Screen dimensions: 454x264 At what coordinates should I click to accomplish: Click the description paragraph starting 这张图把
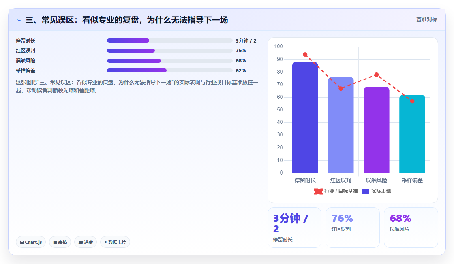coord(137,87)
